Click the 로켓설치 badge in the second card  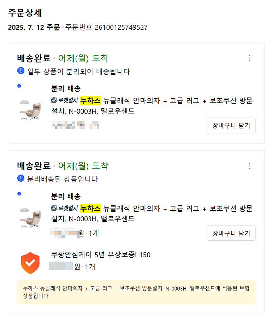pyautogui.click(x=65, y=208)
